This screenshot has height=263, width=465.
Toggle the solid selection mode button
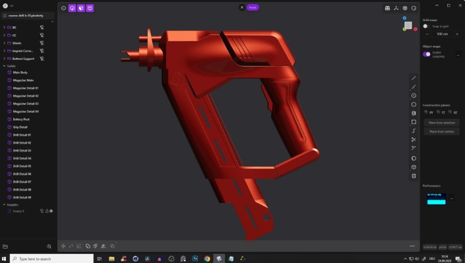pyautogui.click(x=90, y=8)
